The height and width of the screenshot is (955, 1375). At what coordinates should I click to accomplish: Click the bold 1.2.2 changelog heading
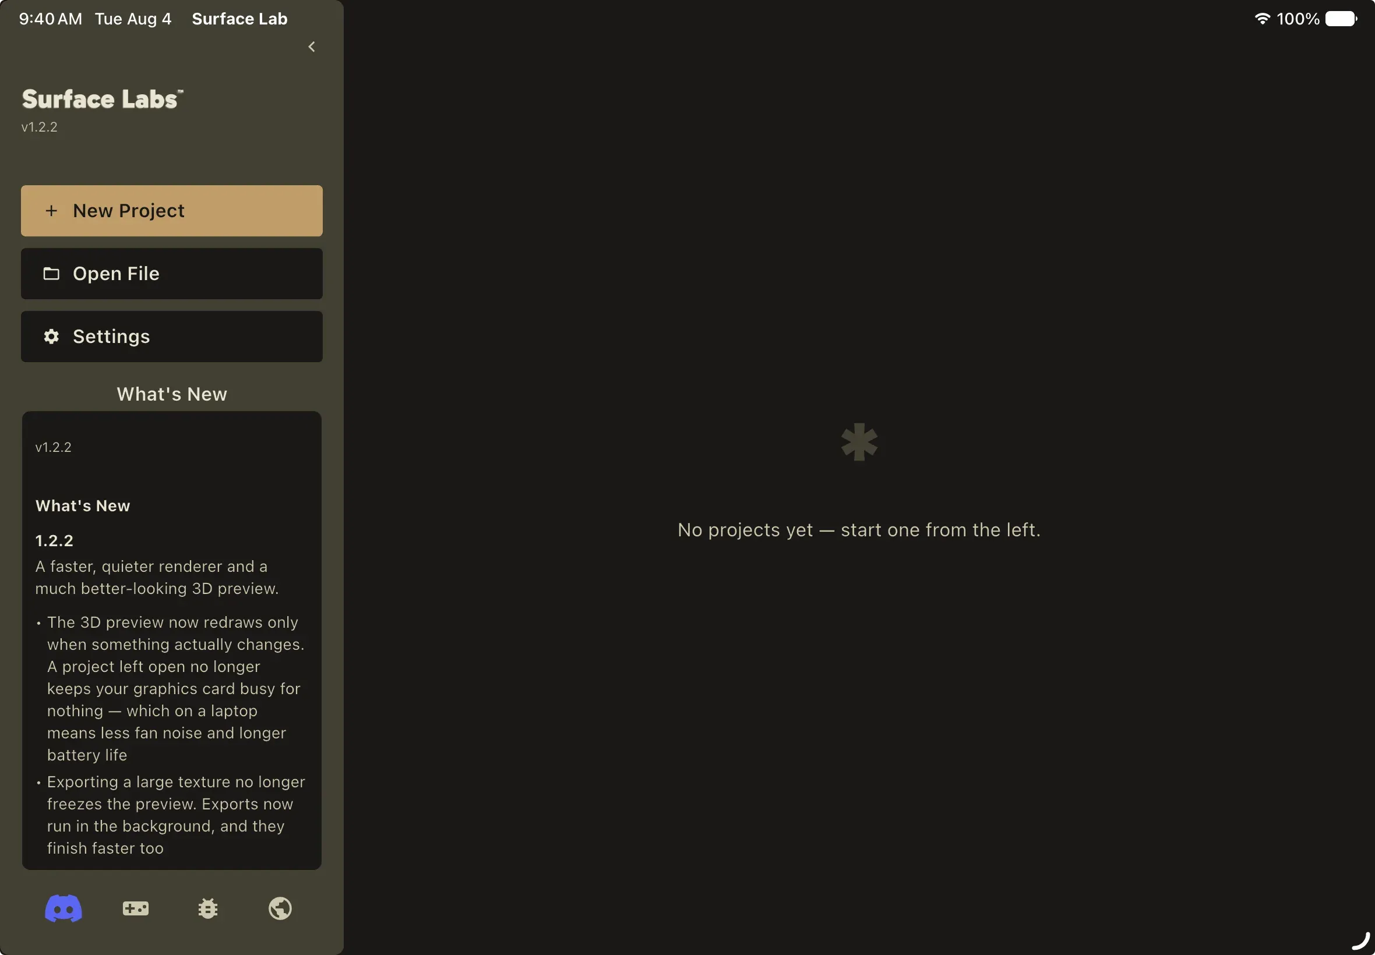click(54, 540)
